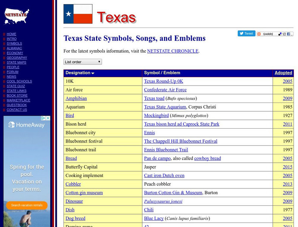Close the HomeAway ad with X
This screenshot has height=227, width=298.
(x=48, y=118)
